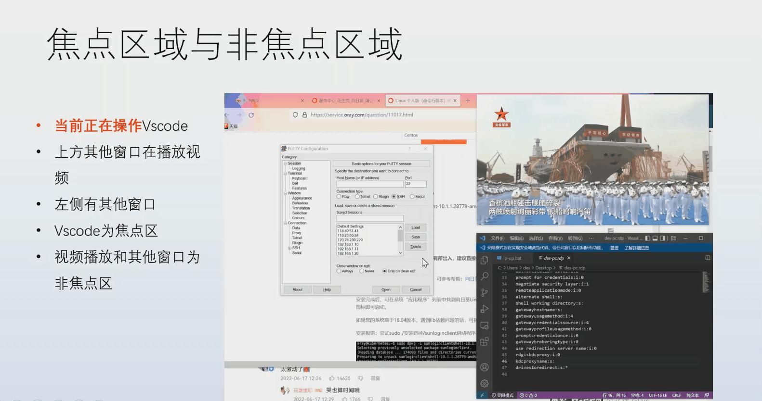Toggle VS Code secondary sidebar layout icon

point(663,238)
